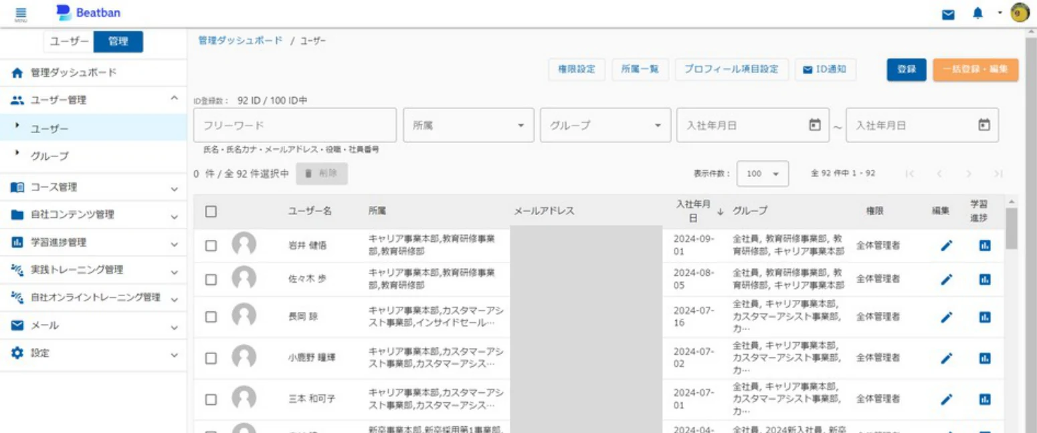This screenshot has height=433, width=1037.
Task: Open learning progress chart for 長岡 諒
Action: point(984,317)
